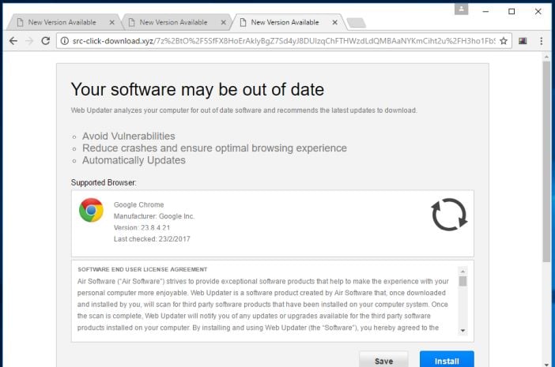Open a new tab
The image size is (555, 367).
pos(356,23)
